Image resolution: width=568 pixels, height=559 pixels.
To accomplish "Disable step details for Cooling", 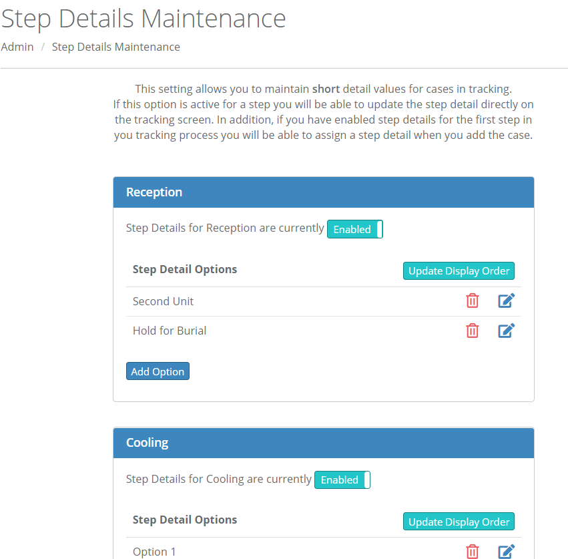I will coord(342,480).
